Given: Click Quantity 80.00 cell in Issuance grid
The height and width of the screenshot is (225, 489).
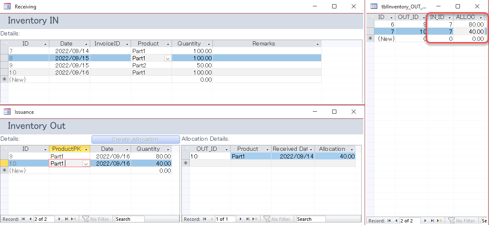Looking at the screenshot, I should [x=151, y=156].
